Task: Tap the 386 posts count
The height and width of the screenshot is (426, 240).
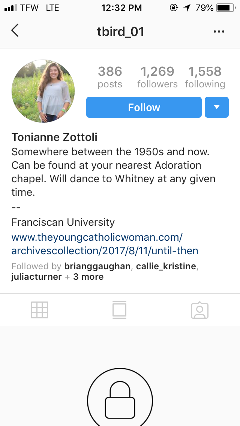Action: pos(110,77)
